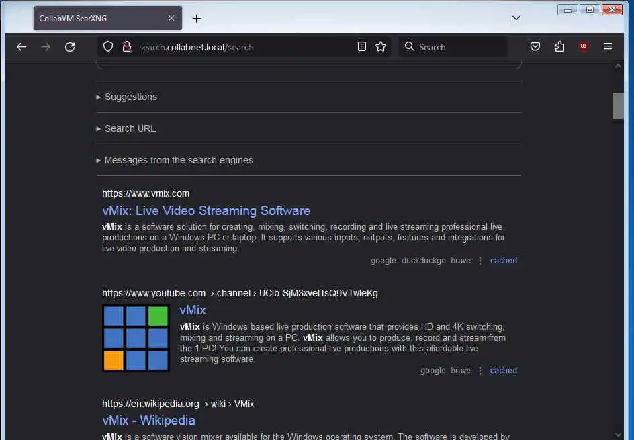Open cached copy of vmix.com result

pyautogui.click(x=504, y=261)
